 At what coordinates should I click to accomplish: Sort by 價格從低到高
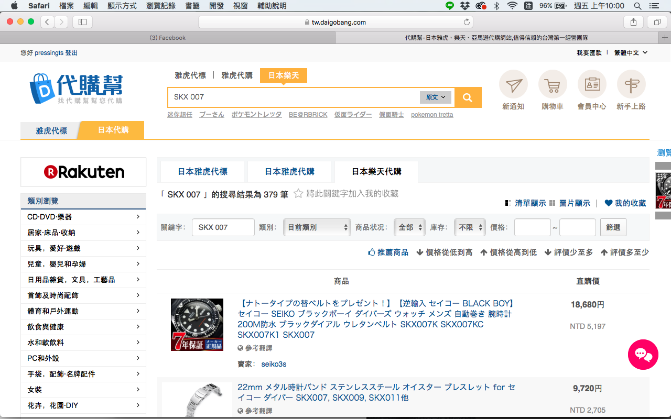pos(445,252)
